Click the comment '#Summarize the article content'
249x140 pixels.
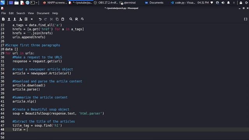click(x=40, y=97)
